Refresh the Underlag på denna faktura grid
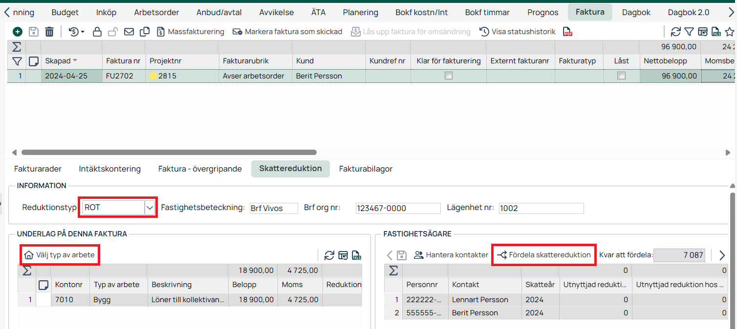 pyautogui.click(x=329, y=255)
